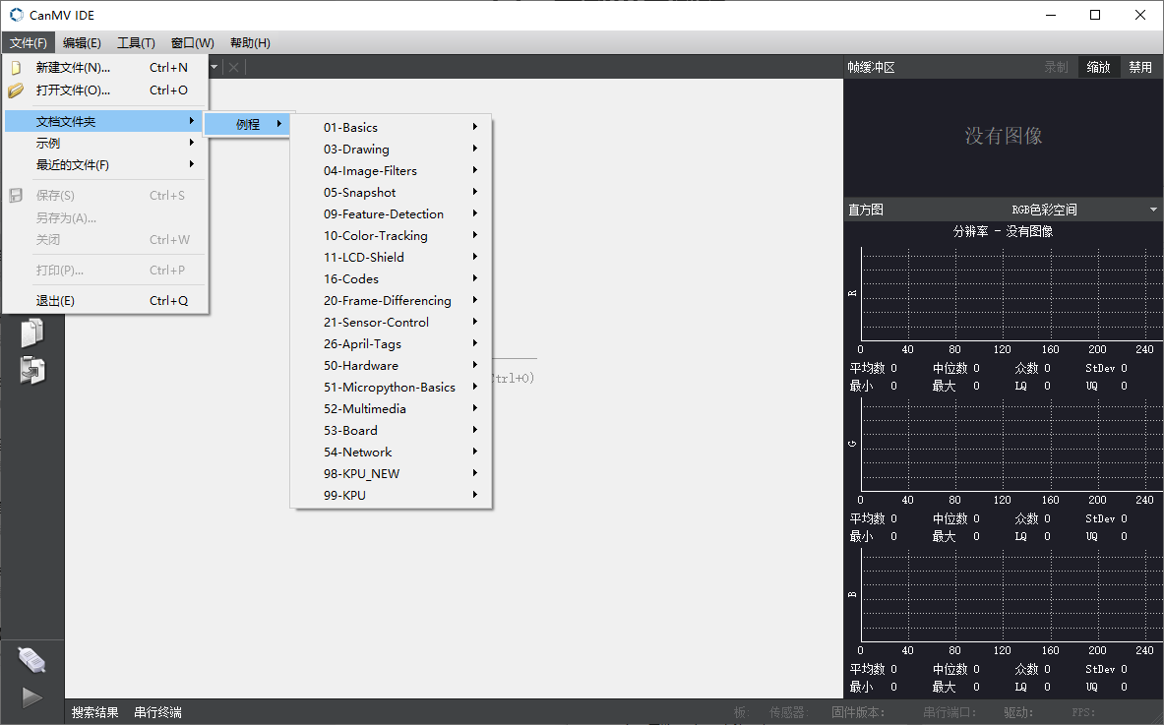
Task: Click the CanMV IDE logo in title bar
Action: click(17, 15)
